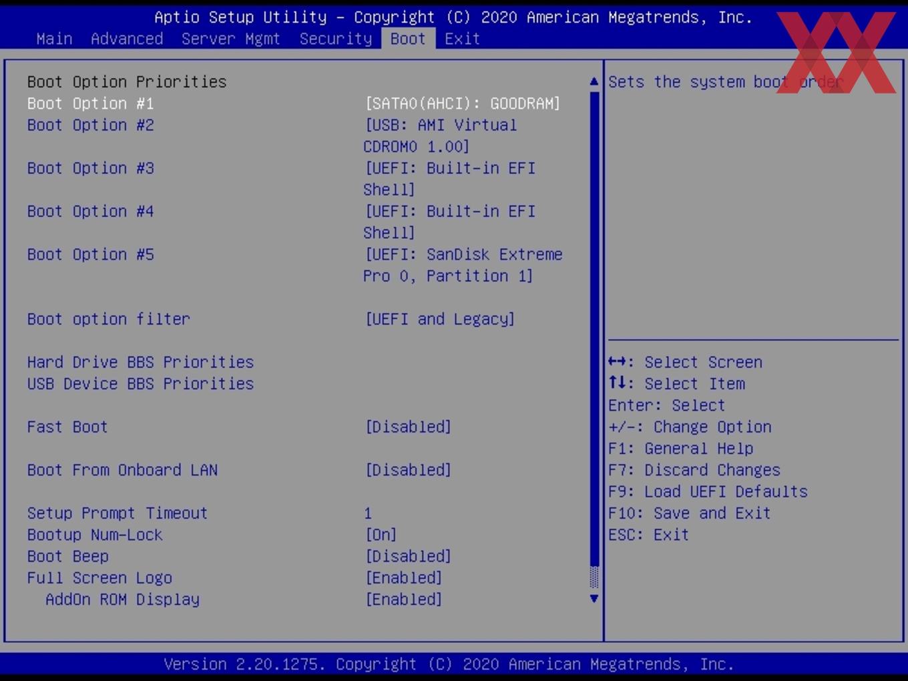
Task: Click the 'Sets the system boot order' help text
Action: [726, 82]
